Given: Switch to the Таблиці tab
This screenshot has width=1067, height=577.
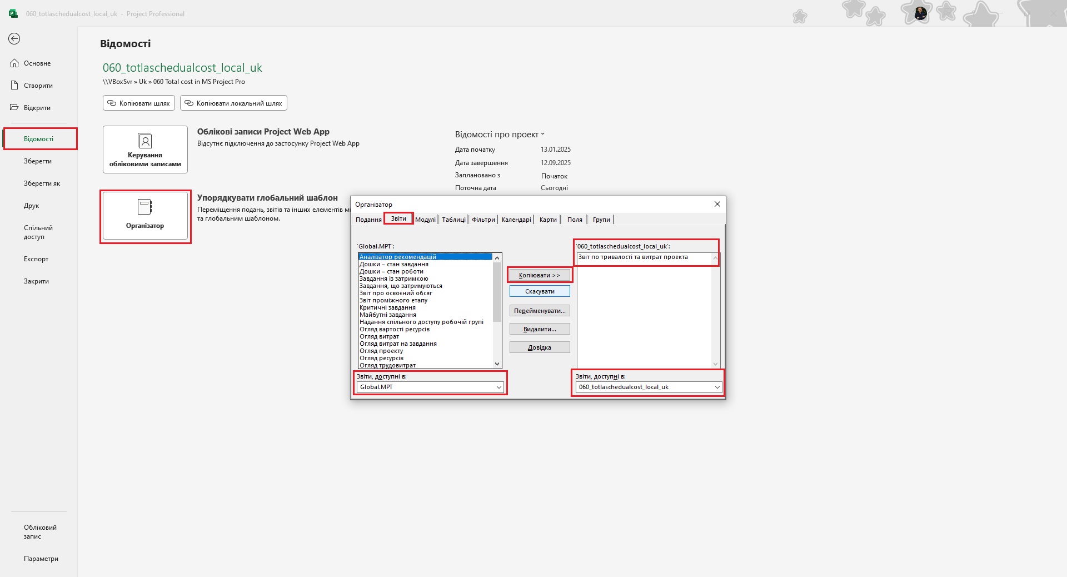Looking at the screenshot, I should [453, 220].
